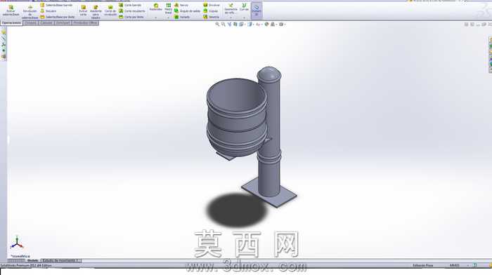The width and height of the screenshot is (492, 275).
Task: Select Extruir corte tool
Action: [83, 11]
